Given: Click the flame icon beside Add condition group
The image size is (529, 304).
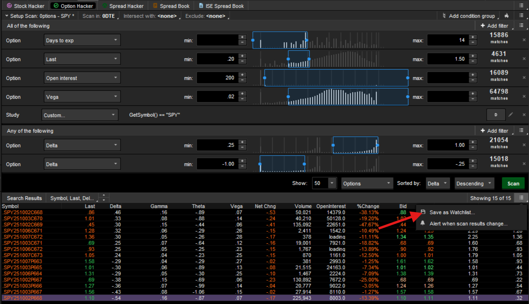Looking at the screenshot, I should click(507, 16).
